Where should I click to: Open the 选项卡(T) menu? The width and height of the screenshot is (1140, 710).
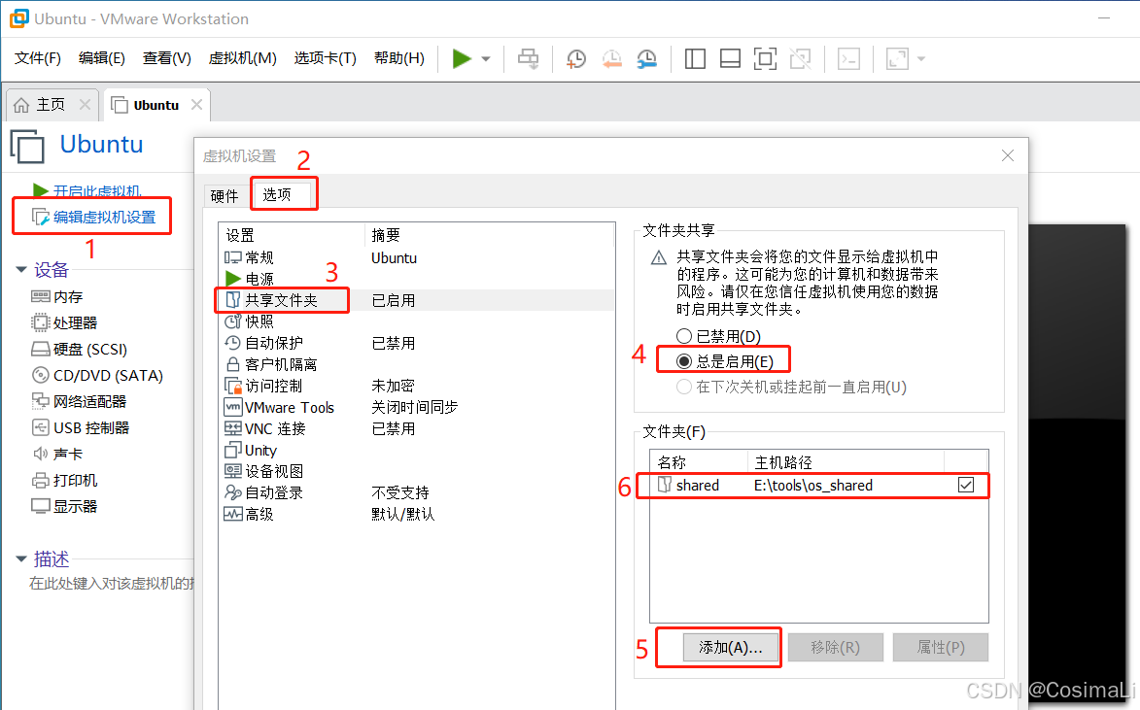pyautogui.click(x=325, y=58)
